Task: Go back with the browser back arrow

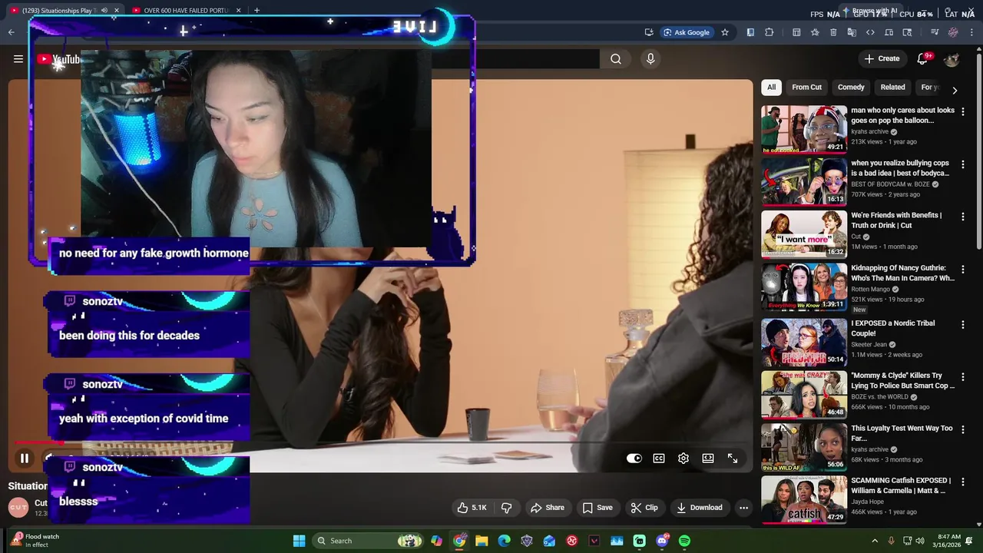Action: coord(11,32)
